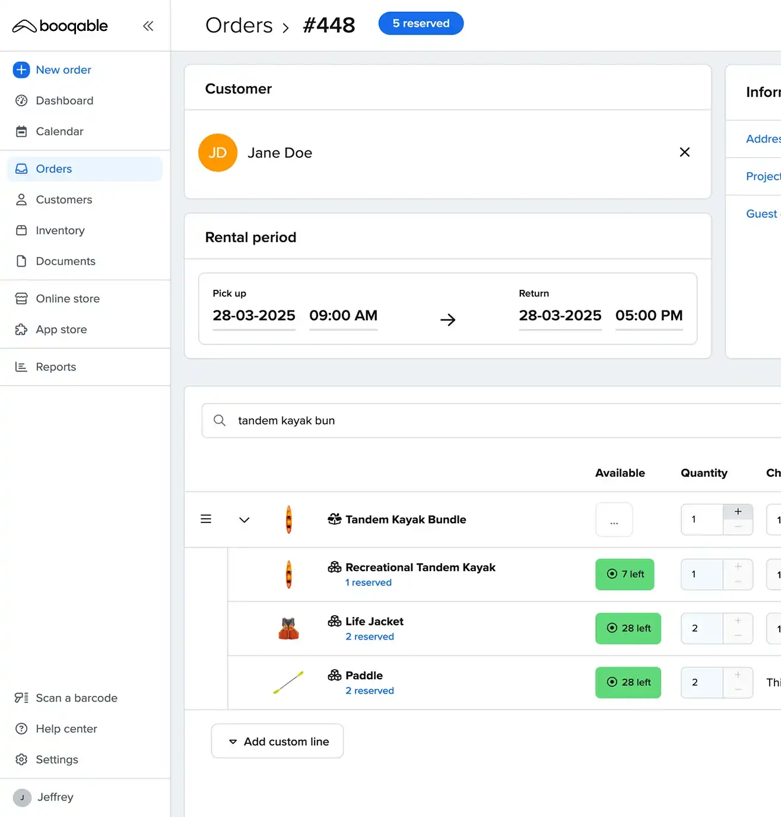Viewport: 781px width, 817px height.
Task: Go to Calendar in sidebar
Action: [x=59, y=131]
